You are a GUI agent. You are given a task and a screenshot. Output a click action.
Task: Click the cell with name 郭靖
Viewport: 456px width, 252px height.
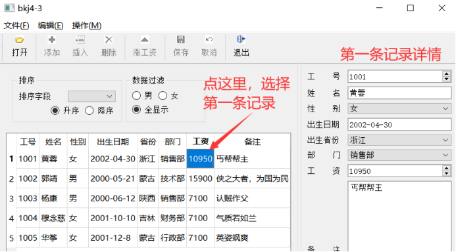(53, 178)
